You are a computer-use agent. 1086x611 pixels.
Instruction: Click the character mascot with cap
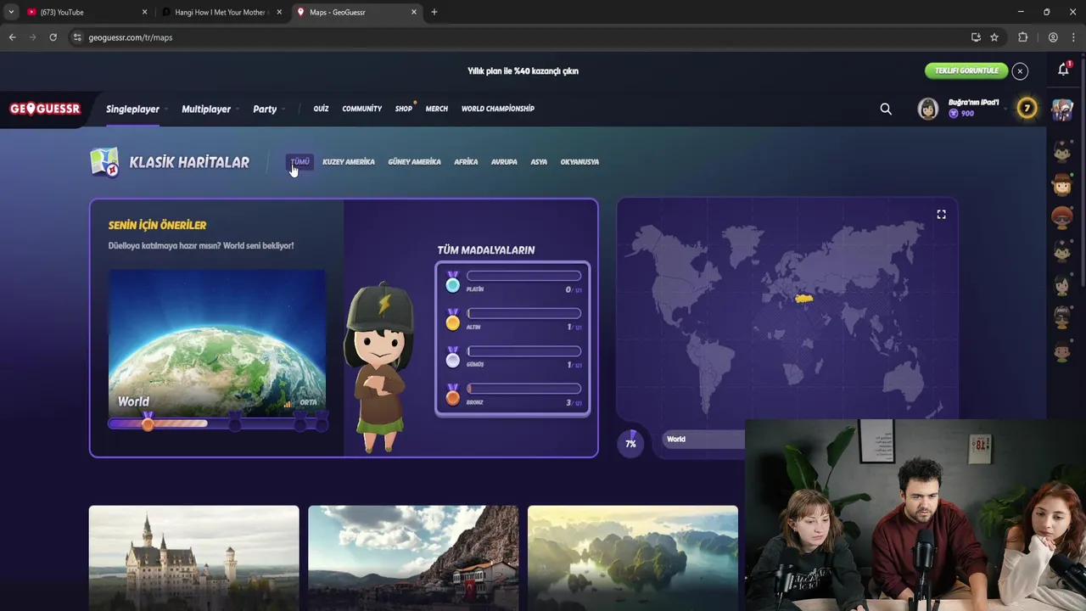tap(379, 367)
